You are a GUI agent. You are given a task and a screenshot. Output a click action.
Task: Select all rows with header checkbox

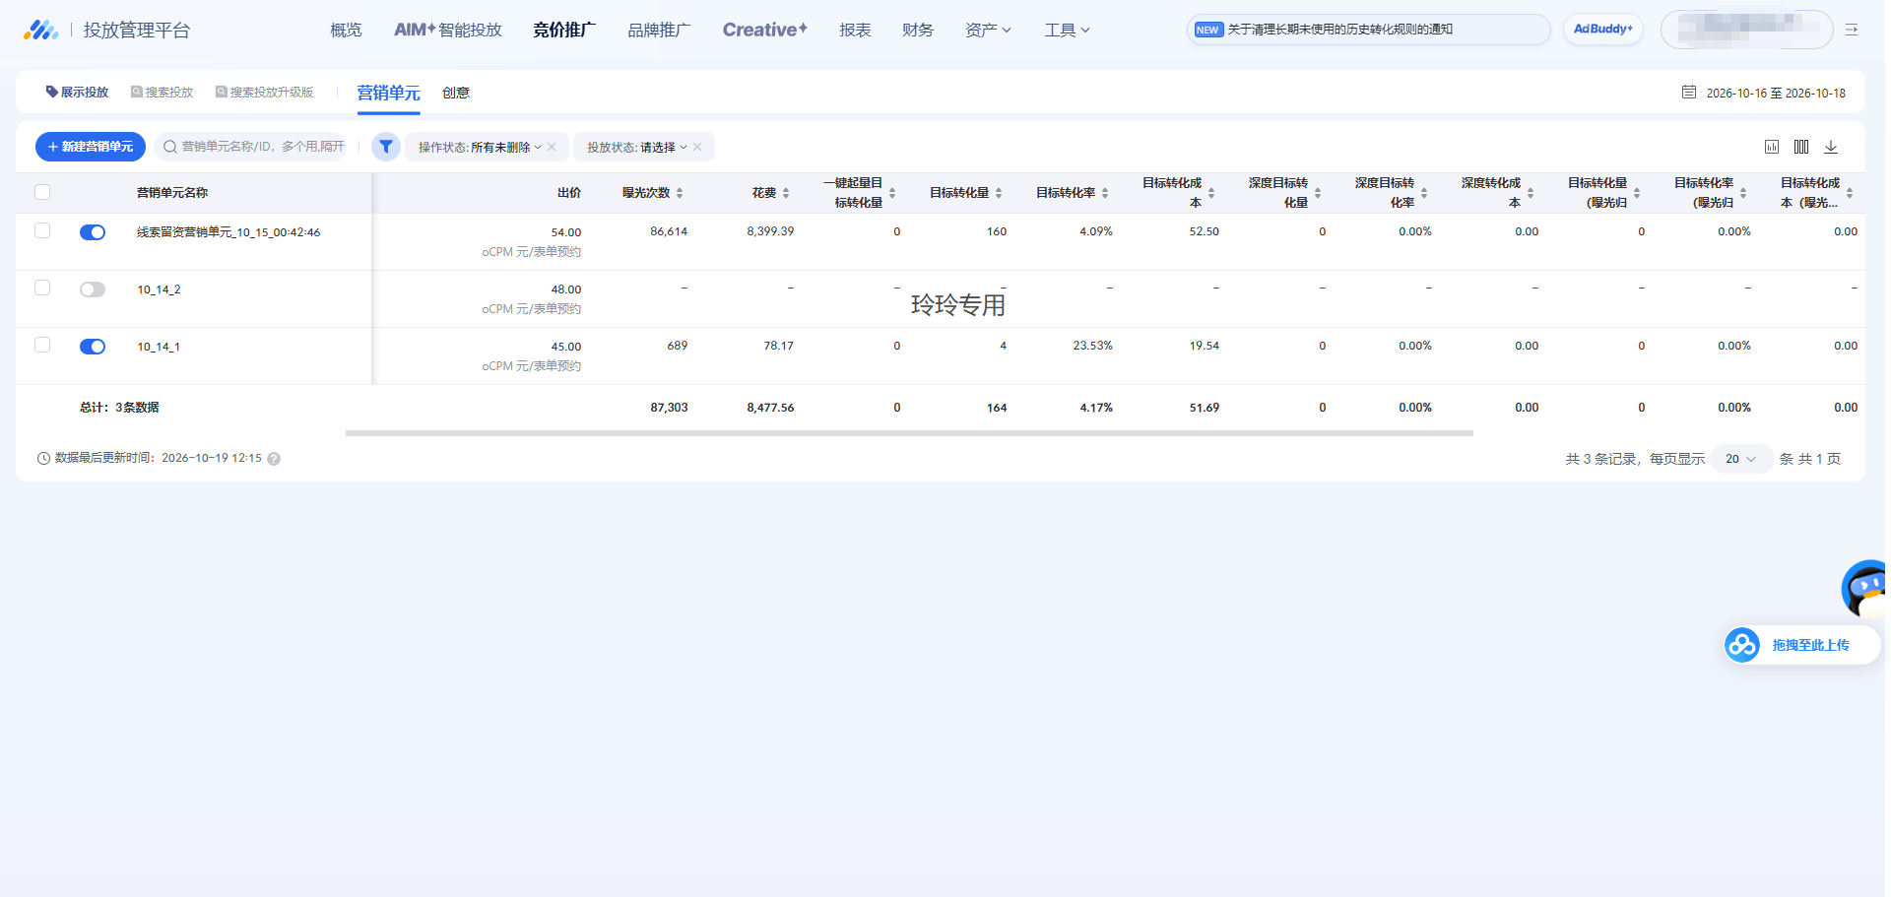click(42, 192)
